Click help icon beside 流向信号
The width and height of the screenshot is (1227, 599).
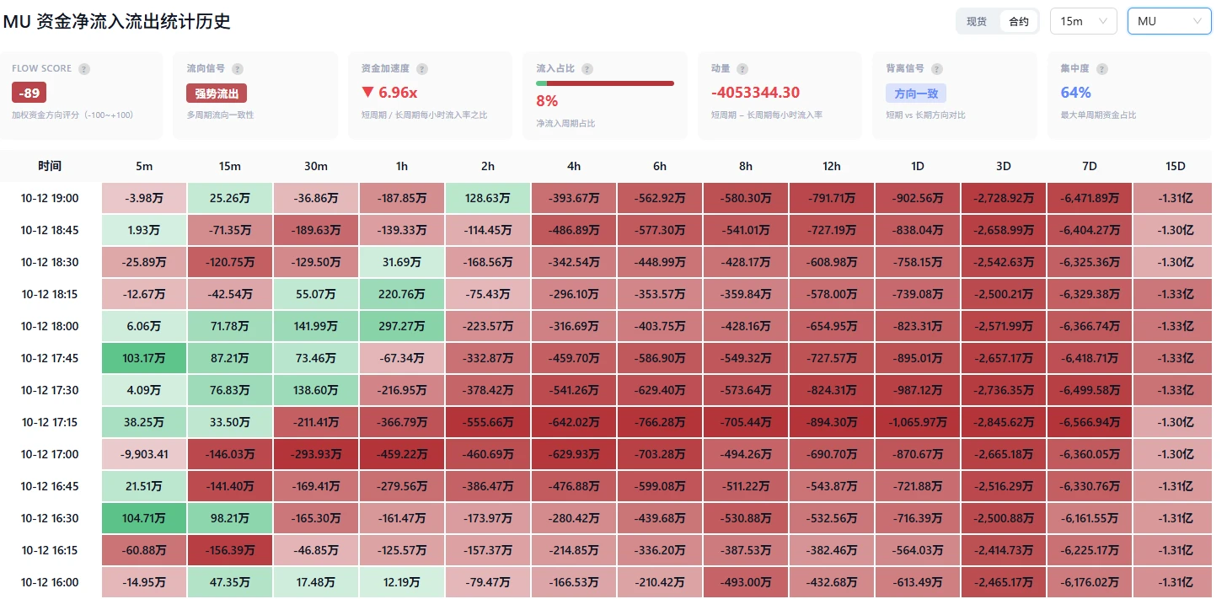[238, 69]
